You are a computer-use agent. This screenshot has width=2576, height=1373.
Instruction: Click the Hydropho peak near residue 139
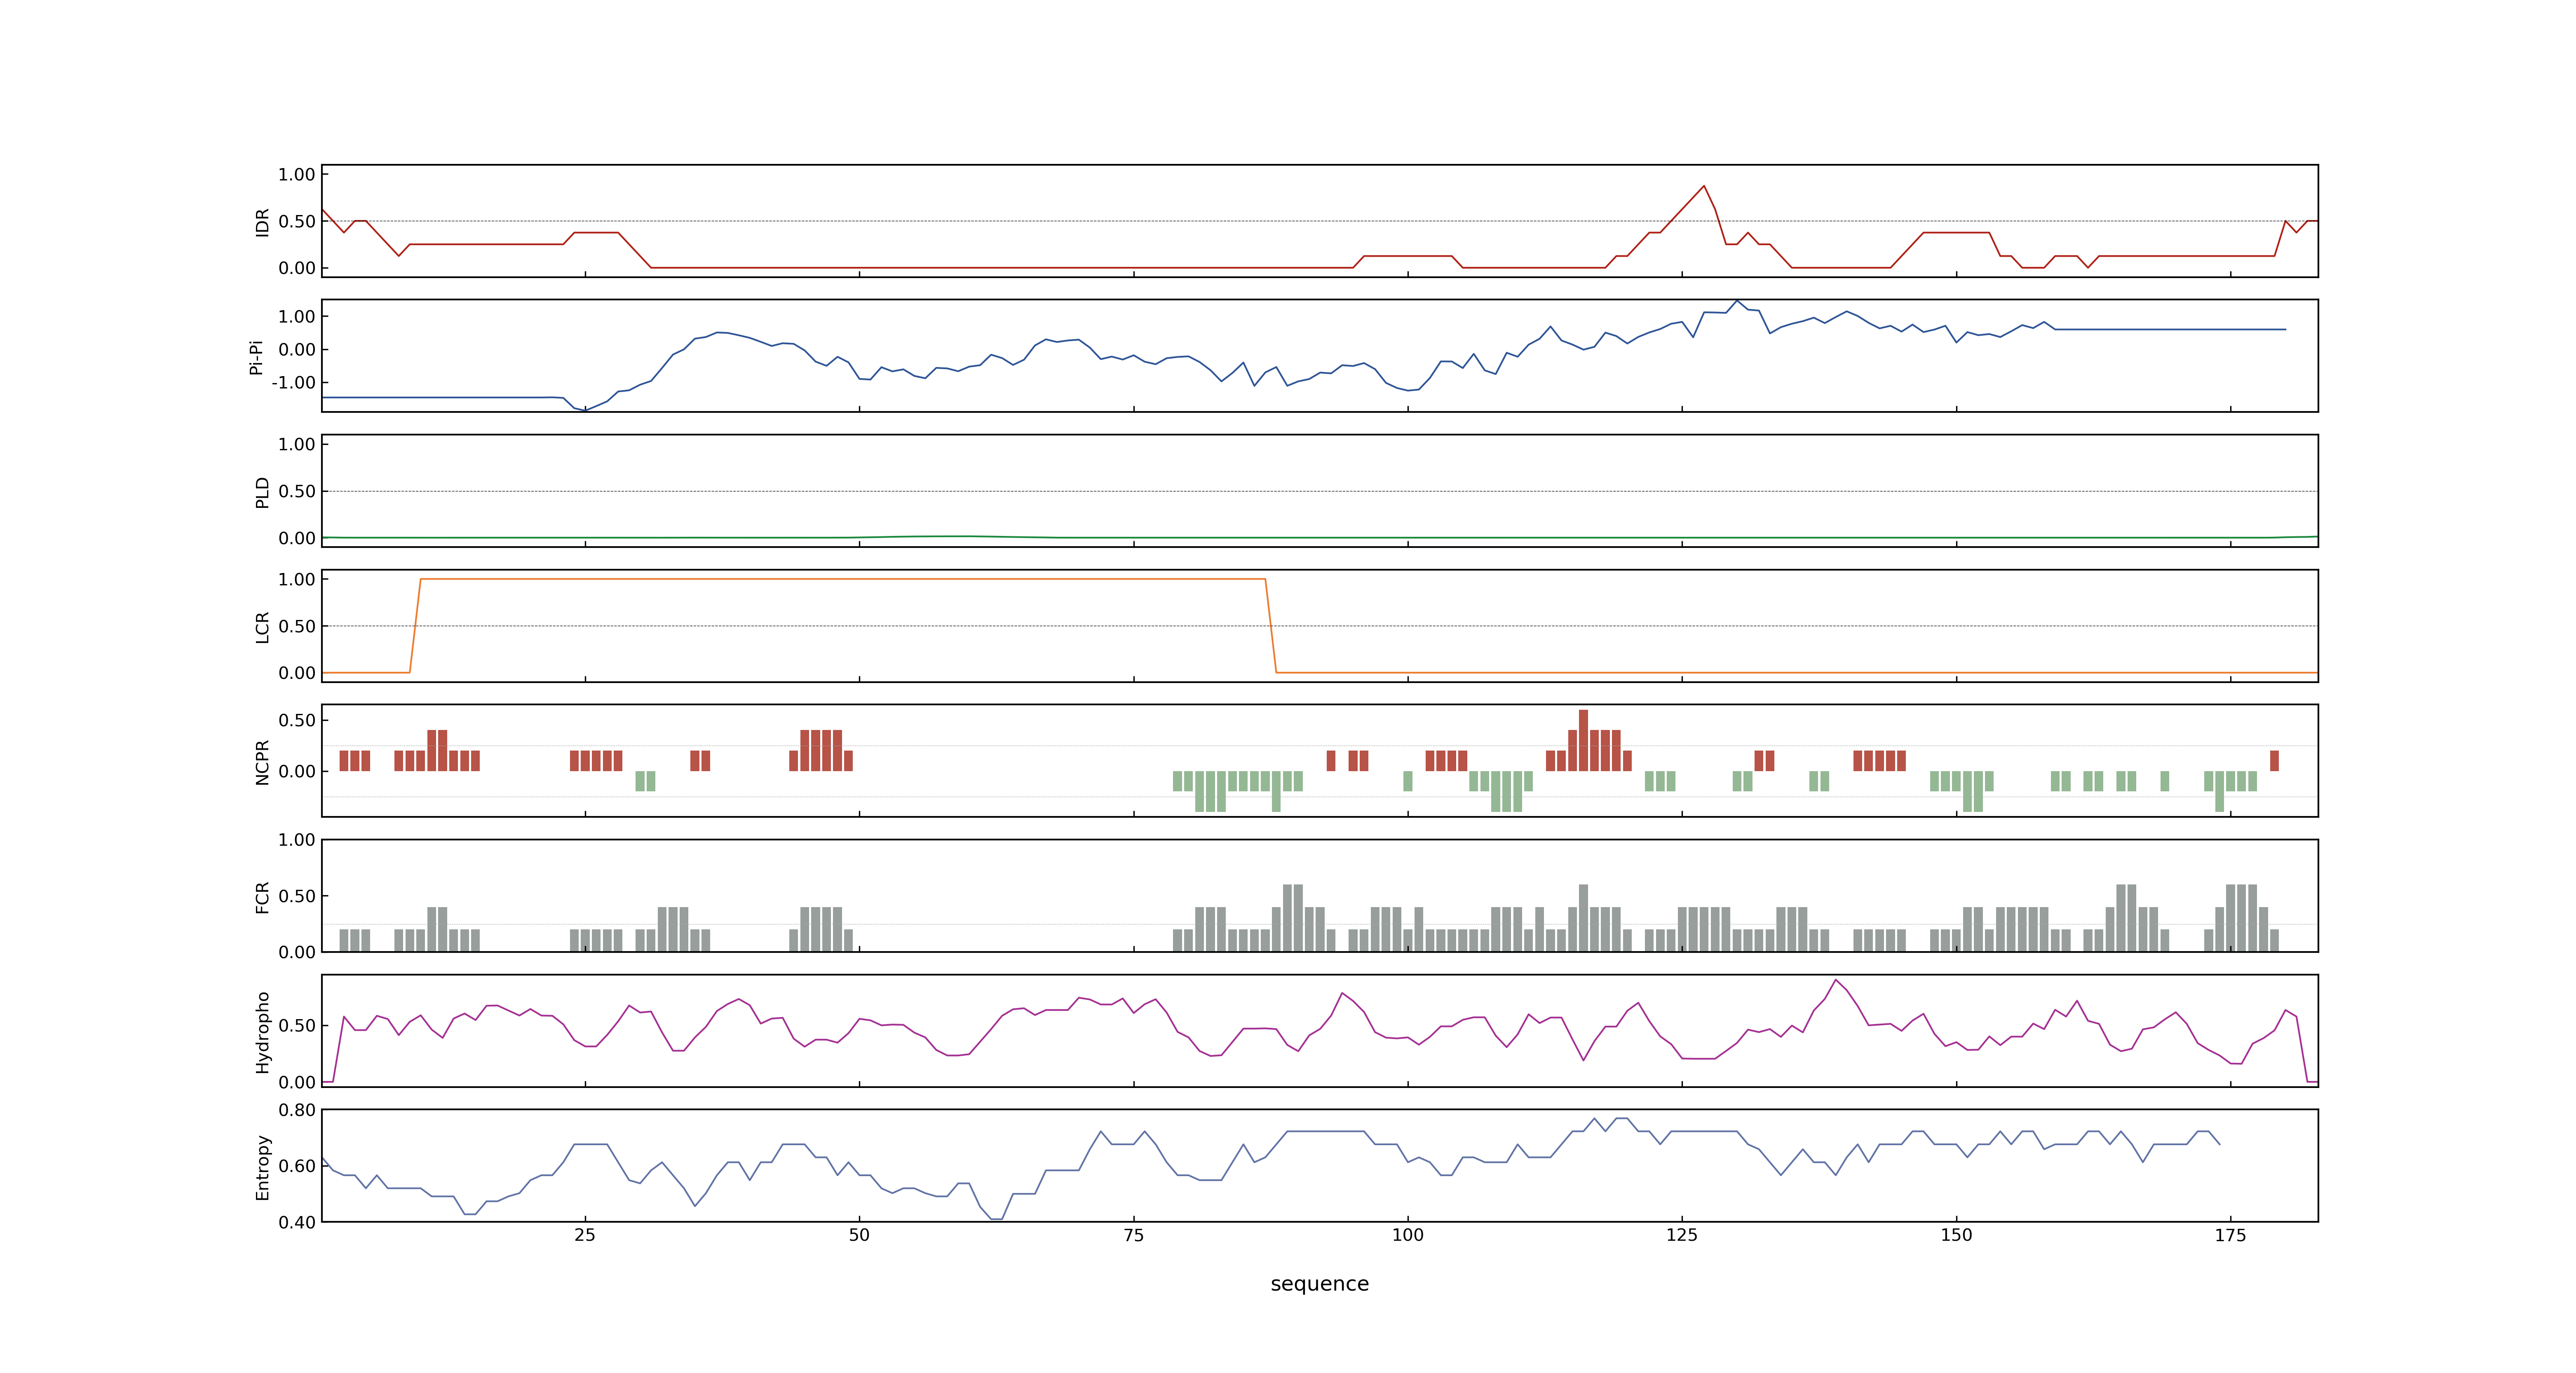click(x=1836, y=980)
